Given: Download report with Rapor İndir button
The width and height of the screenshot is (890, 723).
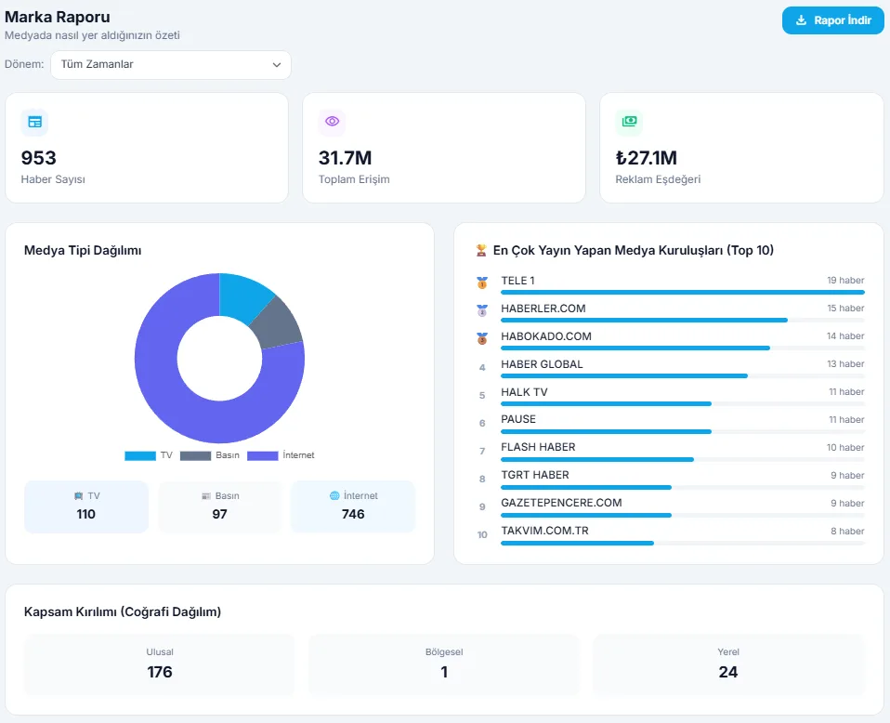Looking at the screenshot, I should click(832, 20).
